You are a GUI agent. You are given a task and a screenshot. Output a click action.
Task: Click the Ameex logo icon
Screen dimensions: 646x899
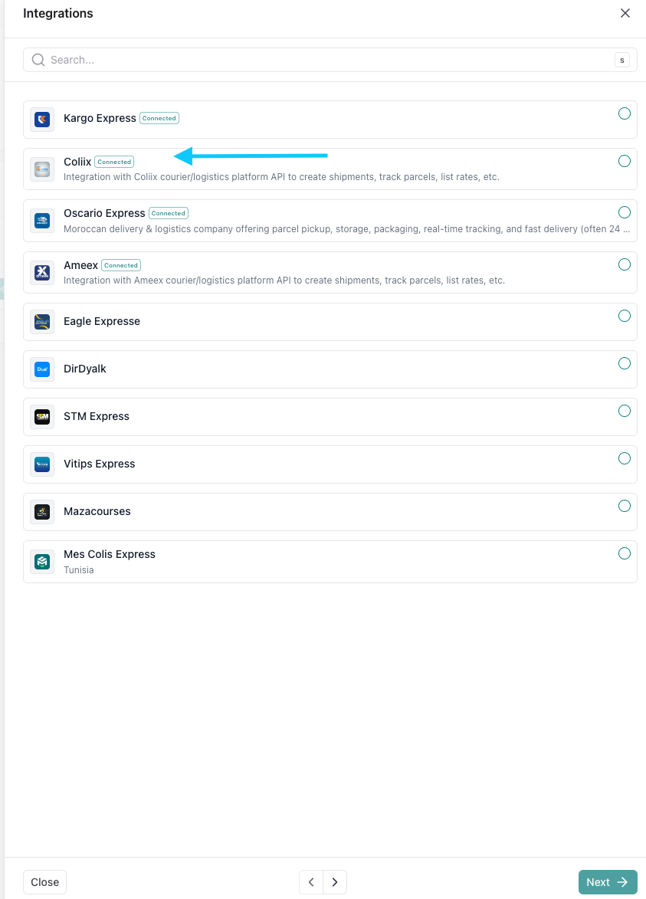[x=42, y=272]
